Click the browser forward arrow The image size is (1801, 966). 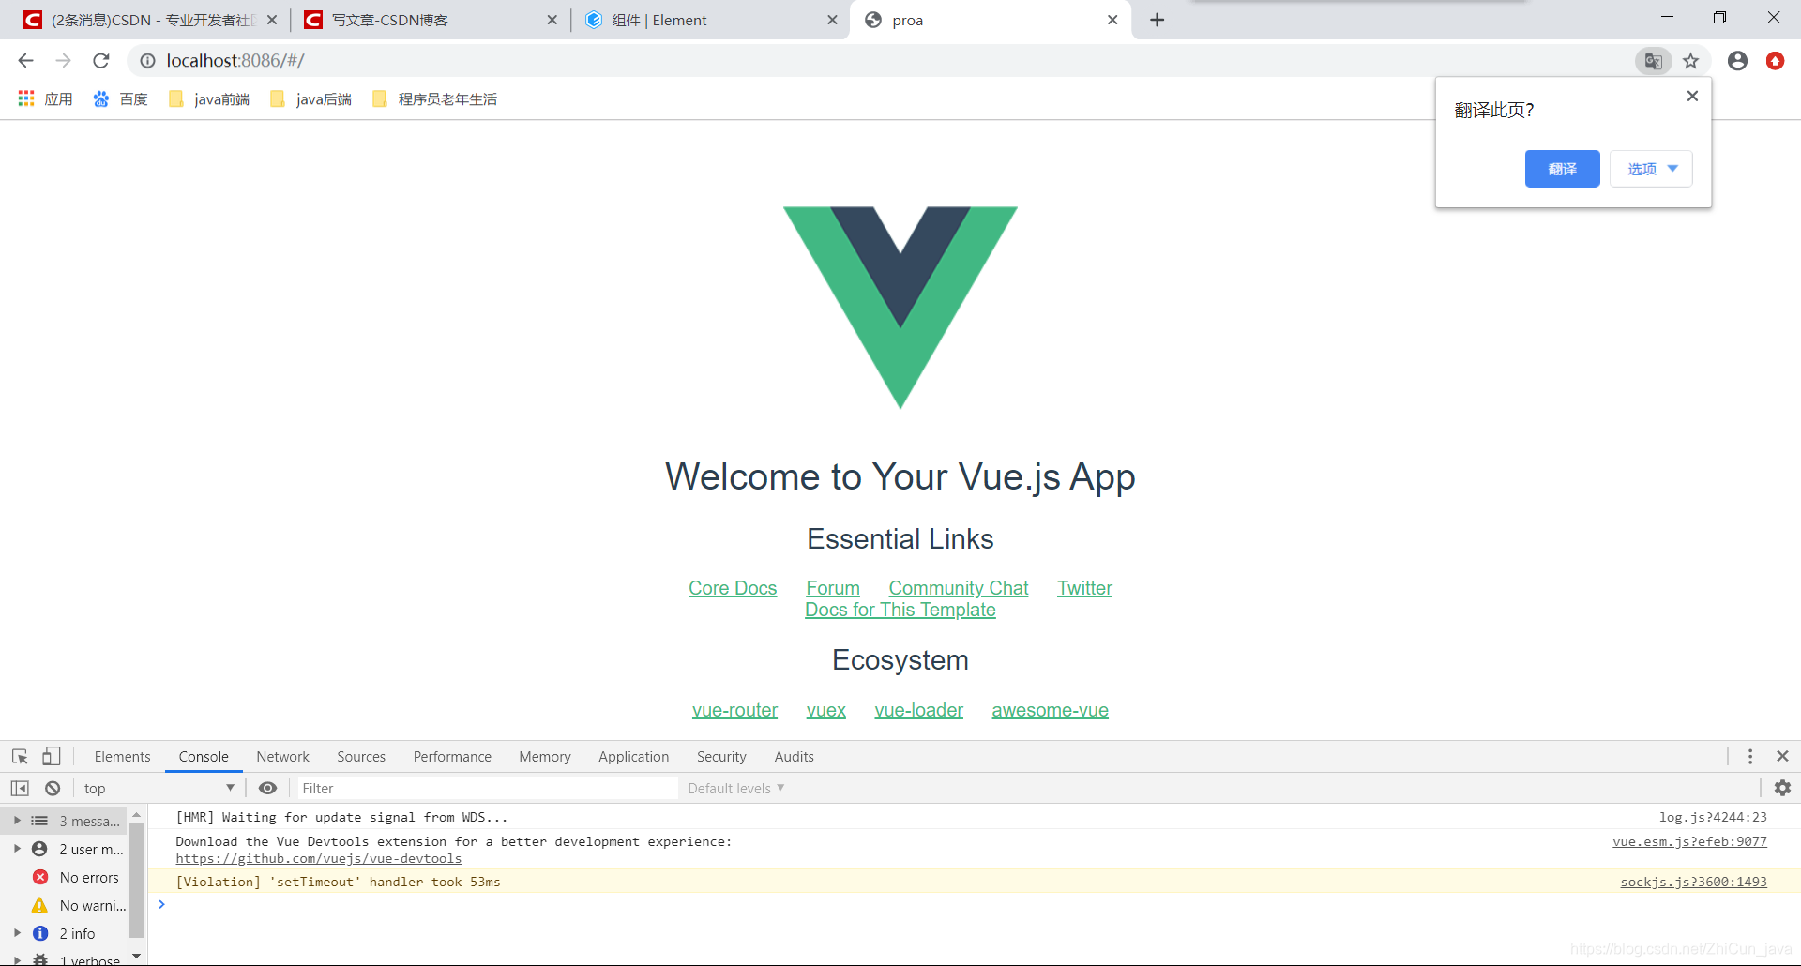63,61
